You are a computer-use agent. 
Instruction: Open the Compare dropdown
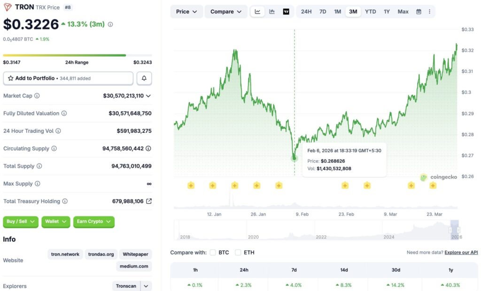click(x=225, y=11)
